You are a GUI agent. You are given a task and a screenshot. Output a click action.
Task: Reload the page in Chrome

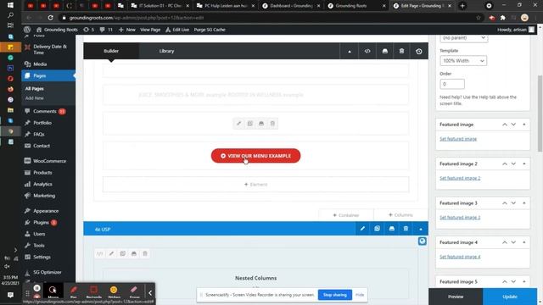pyautogui.click(x=51, y=18)
